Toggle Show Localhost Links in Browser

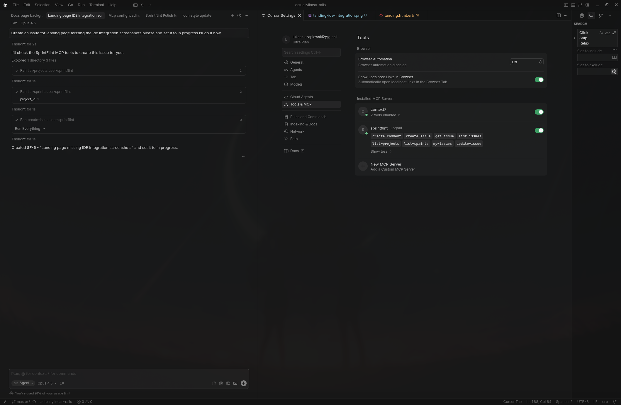pyautogui.click(x=539, y=79)
